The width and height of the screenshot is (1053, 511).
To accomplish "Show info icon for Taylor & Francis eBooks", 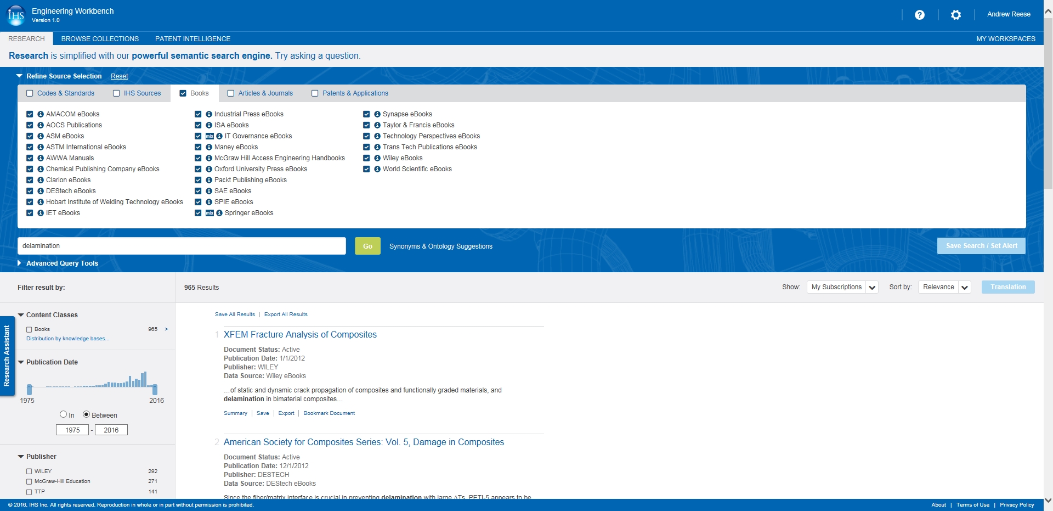I will coord(377,125).
